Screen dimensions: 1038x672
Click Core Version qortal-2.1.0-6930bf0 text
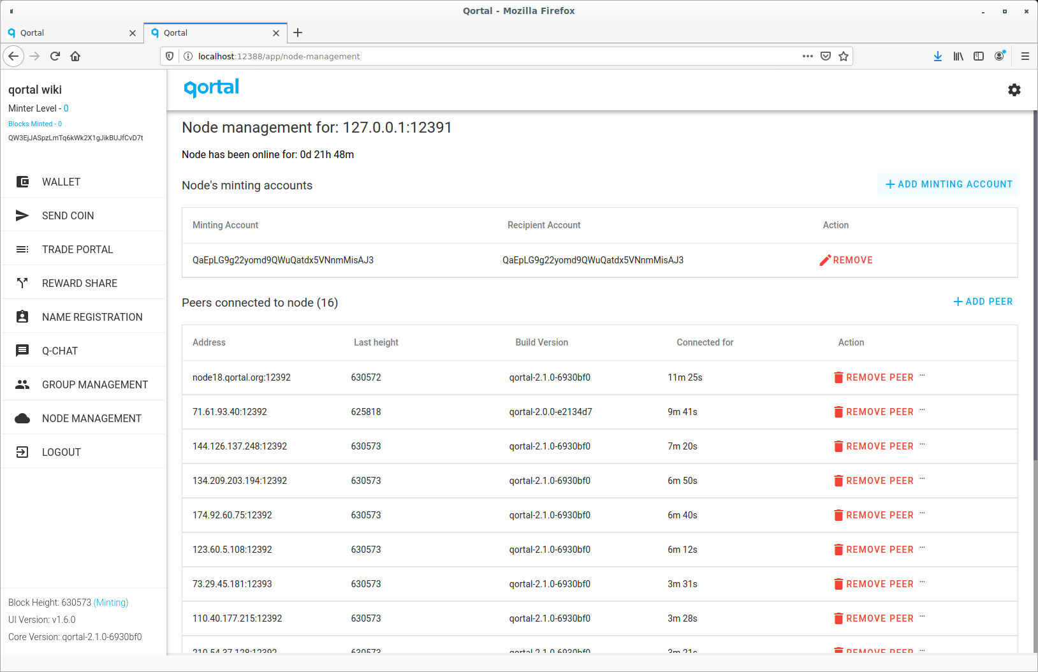[75, 637]
